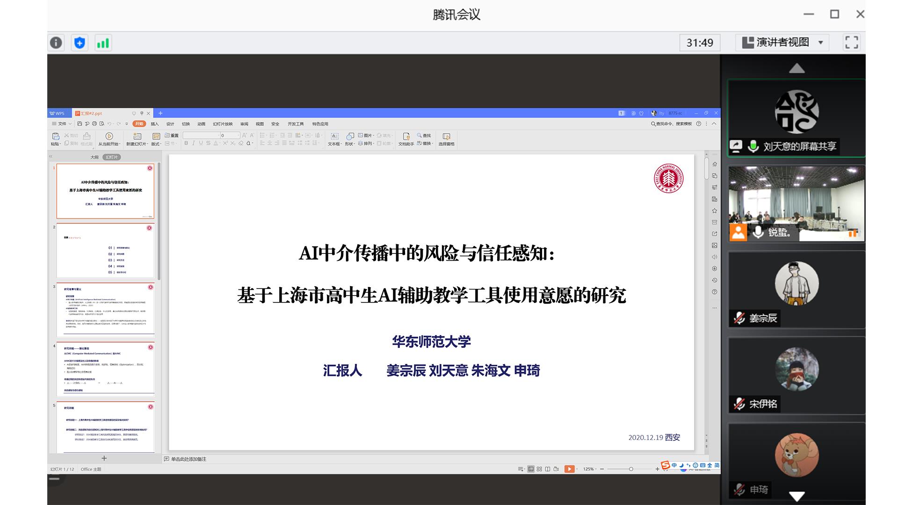Check the network signal quality icon
The width and height of the screenshot is (898, 505).
(x=102, y=43)
